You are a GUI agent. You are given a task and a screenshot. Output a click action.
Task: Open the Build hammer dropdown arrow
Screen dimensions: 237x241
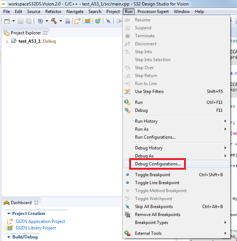(61, 21)
